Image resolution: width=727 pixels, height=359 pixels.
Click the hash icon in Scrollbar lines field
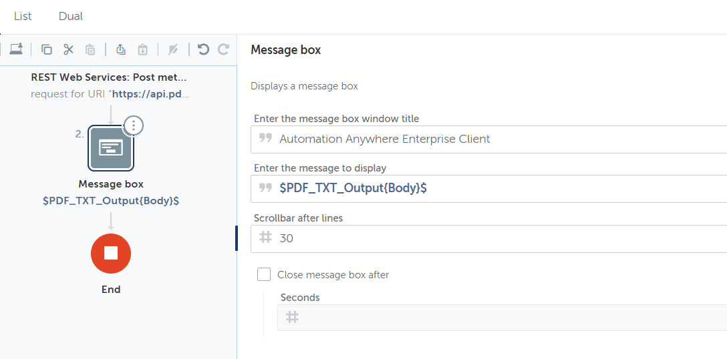tap(265, 238)
